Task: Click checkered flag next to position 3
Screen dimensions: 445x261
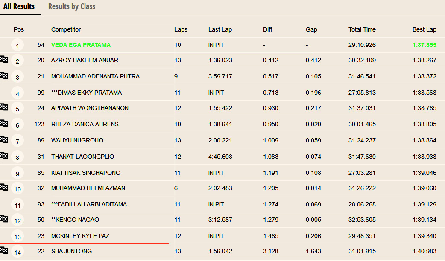Action: (x=4, y=75)
